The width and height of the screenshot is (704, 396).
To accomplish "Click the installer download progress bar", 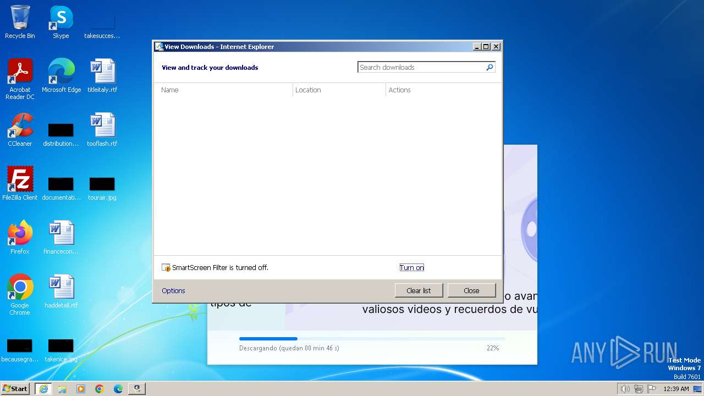I will pos(372,339).
